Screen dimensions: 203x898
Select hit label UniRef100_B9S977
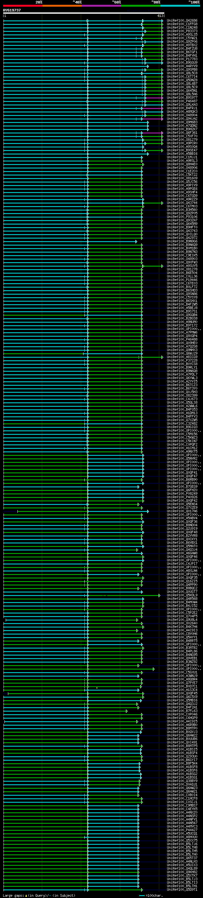[x=182, y=97]
